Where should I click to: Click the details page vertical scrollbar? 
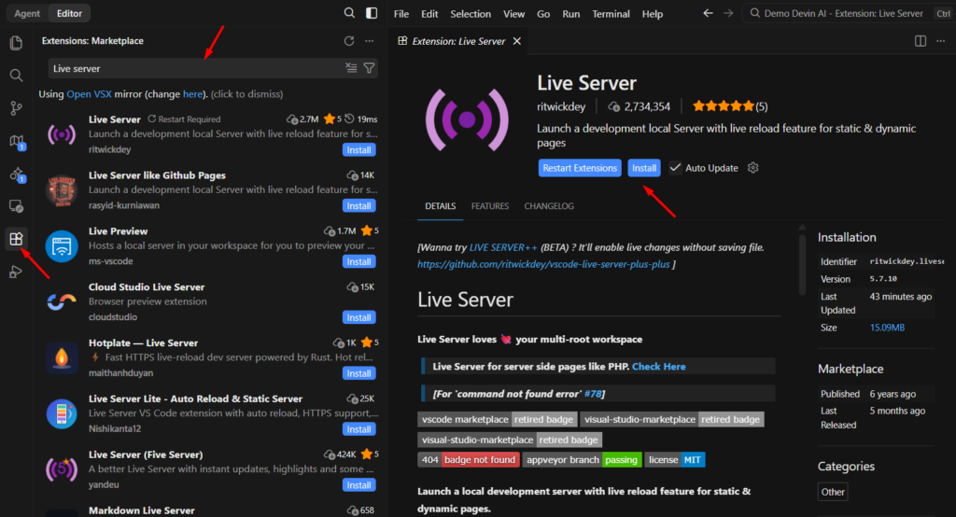(x=802, y=262)
